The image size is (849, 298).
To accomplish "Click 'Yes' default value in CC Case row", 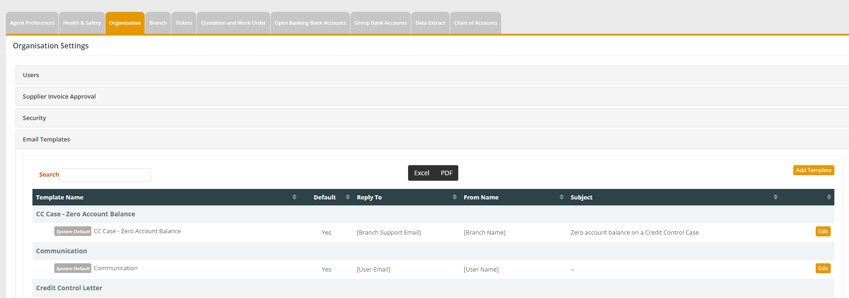I will pyautogui.click(x=326, y=232).
